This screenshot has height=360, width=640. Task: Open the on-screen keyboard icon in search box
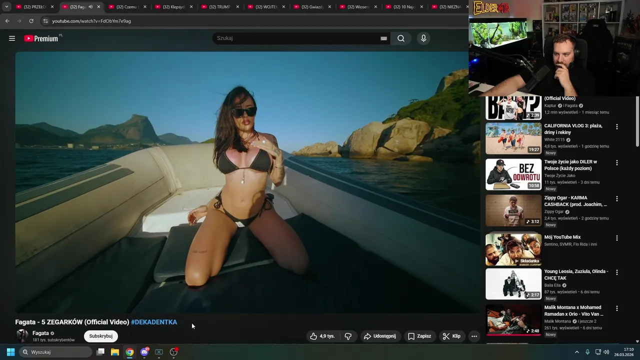tap(383, 38)
